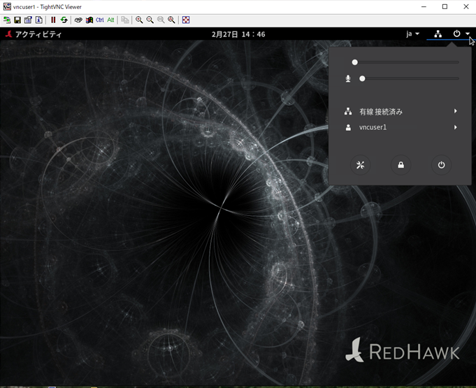Open the ja input language dropdown
Image resolution: width=476 pixels, height=388 pixels.
pyautogui.click(x=413, y=34)
